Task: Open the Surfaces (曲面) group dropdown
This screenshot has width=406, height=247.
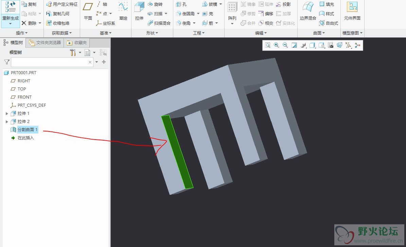Action: (319, 33)
